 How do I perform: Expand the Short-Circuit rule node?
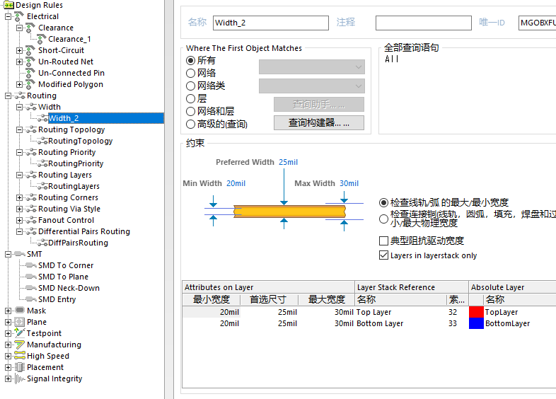20,50
